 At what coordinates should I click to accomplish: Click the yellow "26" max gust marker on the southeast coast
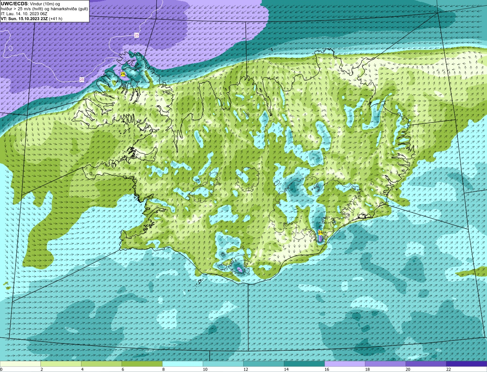(320, 232)
